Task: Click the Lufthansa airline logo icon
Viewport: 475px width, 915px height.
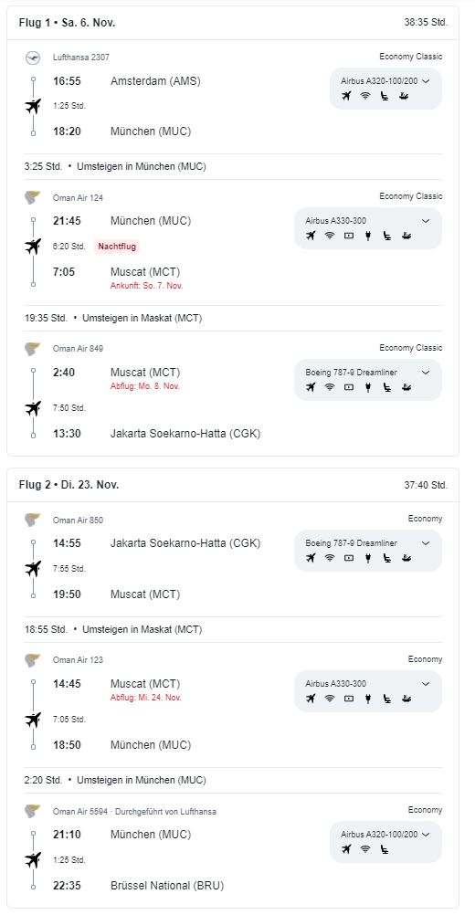Action: [33, 58]
